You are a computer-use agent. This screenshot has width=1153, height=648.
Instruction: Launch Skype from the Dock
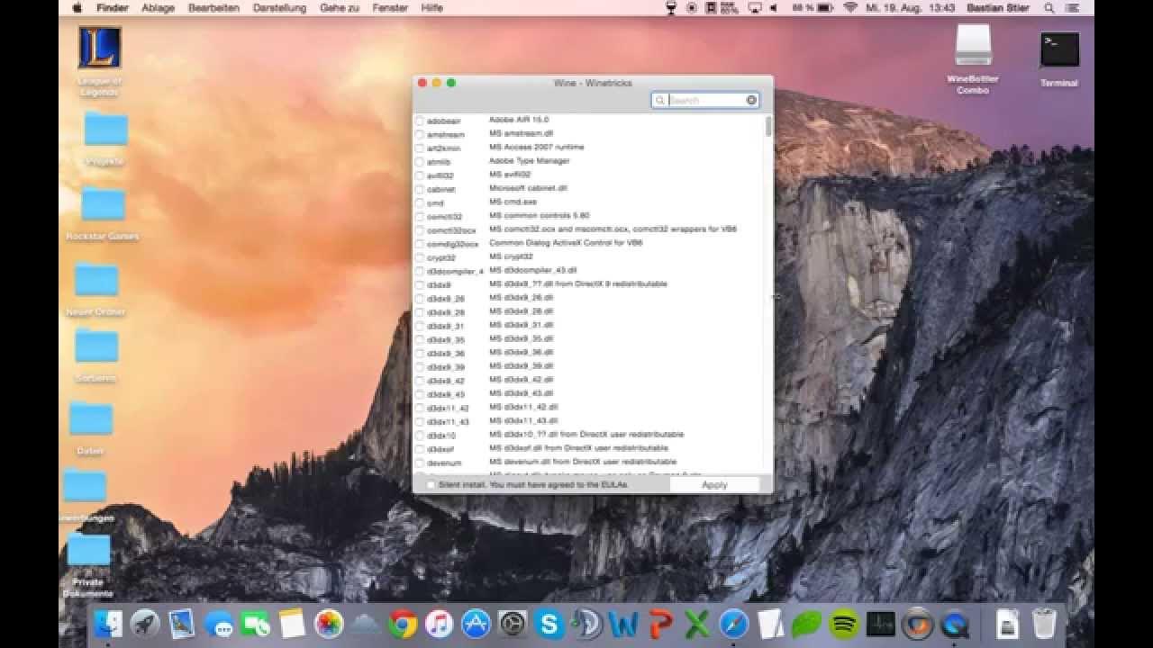click(549, 623)
